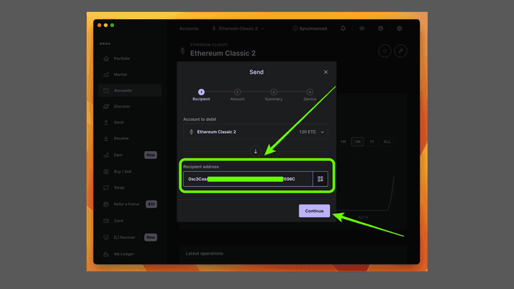Open the Ethereum Classic 2 breadcrumb dropdown

(238, 29)
